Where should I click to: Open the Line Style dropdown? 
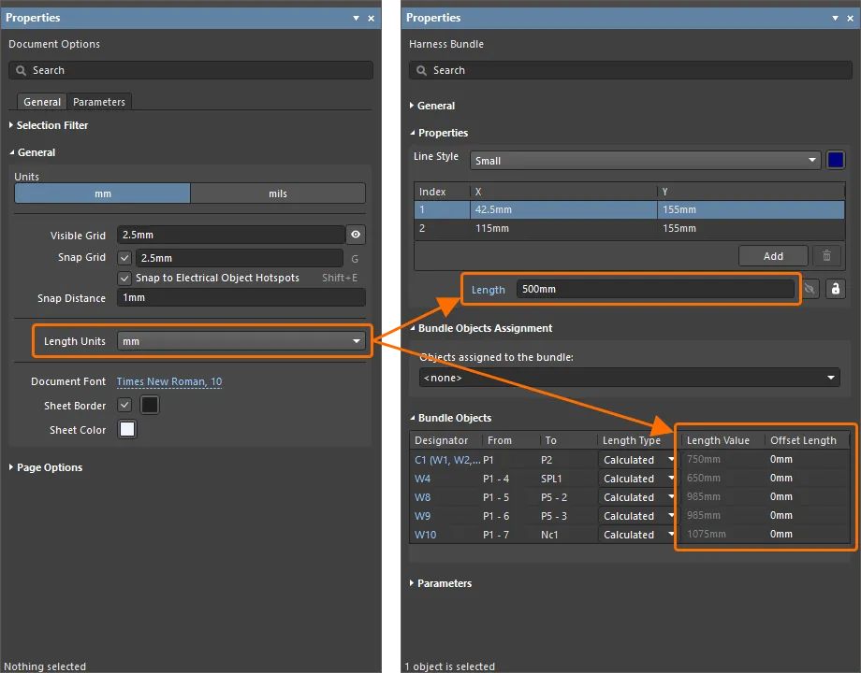(x=645, y=161)
